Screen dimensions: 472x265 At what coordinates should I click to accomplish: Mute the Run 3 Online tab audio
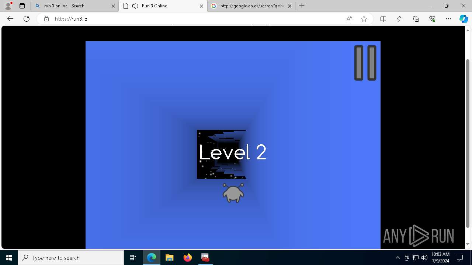click(x=135, y=6)
